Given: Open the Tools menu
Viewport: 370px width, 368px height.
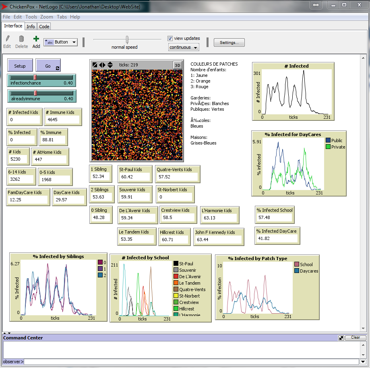Looking at the screenshot, I should click(31, 17).
